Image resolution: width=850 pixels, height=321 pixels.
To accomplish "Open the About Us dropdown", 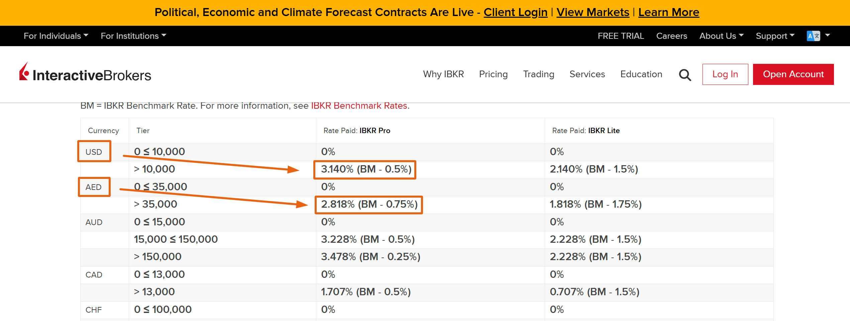I will (x=721, y=36).
